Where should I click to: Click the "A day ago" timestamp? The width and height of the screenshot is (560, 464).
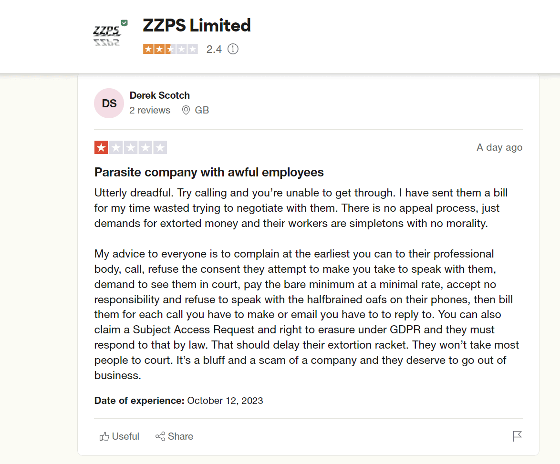pos(499,147)
